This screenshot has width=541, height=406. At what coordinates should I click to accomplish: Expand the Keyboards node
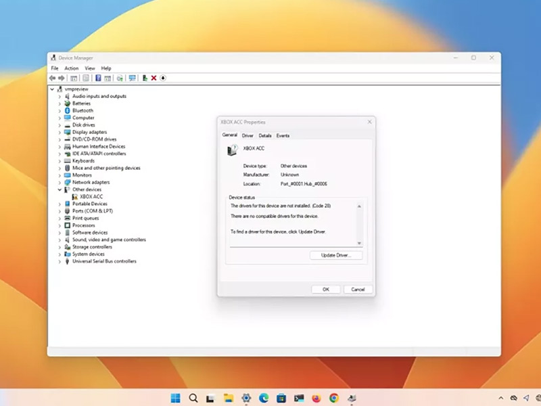(x=60, y=161)
